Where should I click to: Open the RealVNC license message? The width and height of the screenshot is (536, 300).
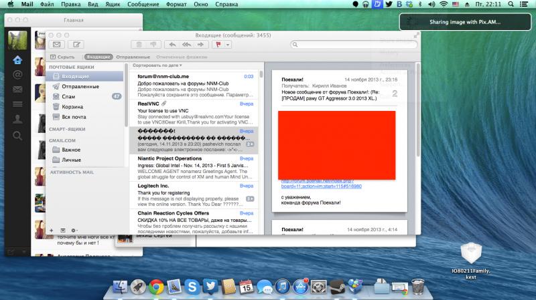tap(194, 113)
